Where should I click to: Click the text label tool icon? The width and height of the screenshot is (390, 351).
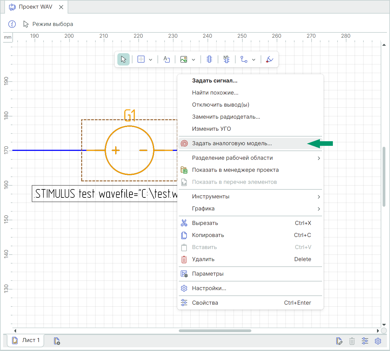pyautogui.click(x=166, y=59)
